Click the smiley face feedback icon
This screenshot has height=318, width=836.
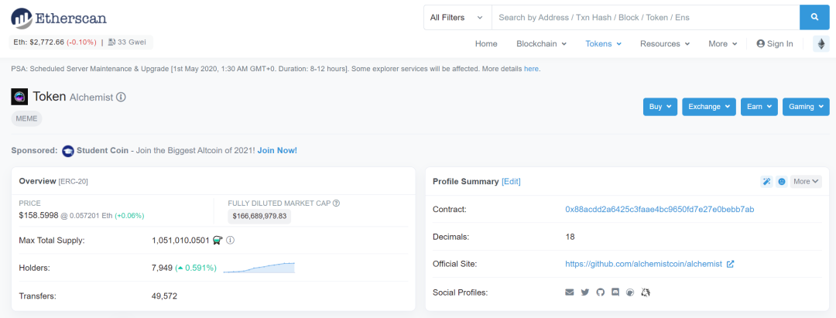782,181
